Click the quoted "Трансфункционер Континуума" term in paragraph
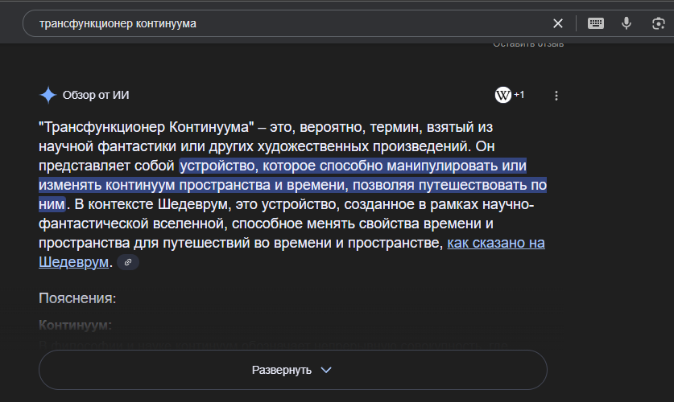 [146, 127]
